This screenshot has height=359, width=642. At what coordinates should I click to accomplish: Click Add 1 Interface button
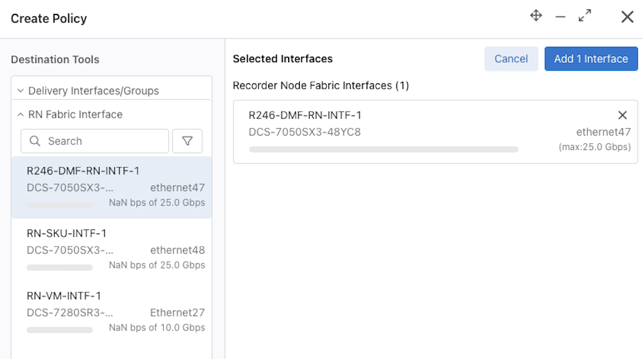pos(591,59)
